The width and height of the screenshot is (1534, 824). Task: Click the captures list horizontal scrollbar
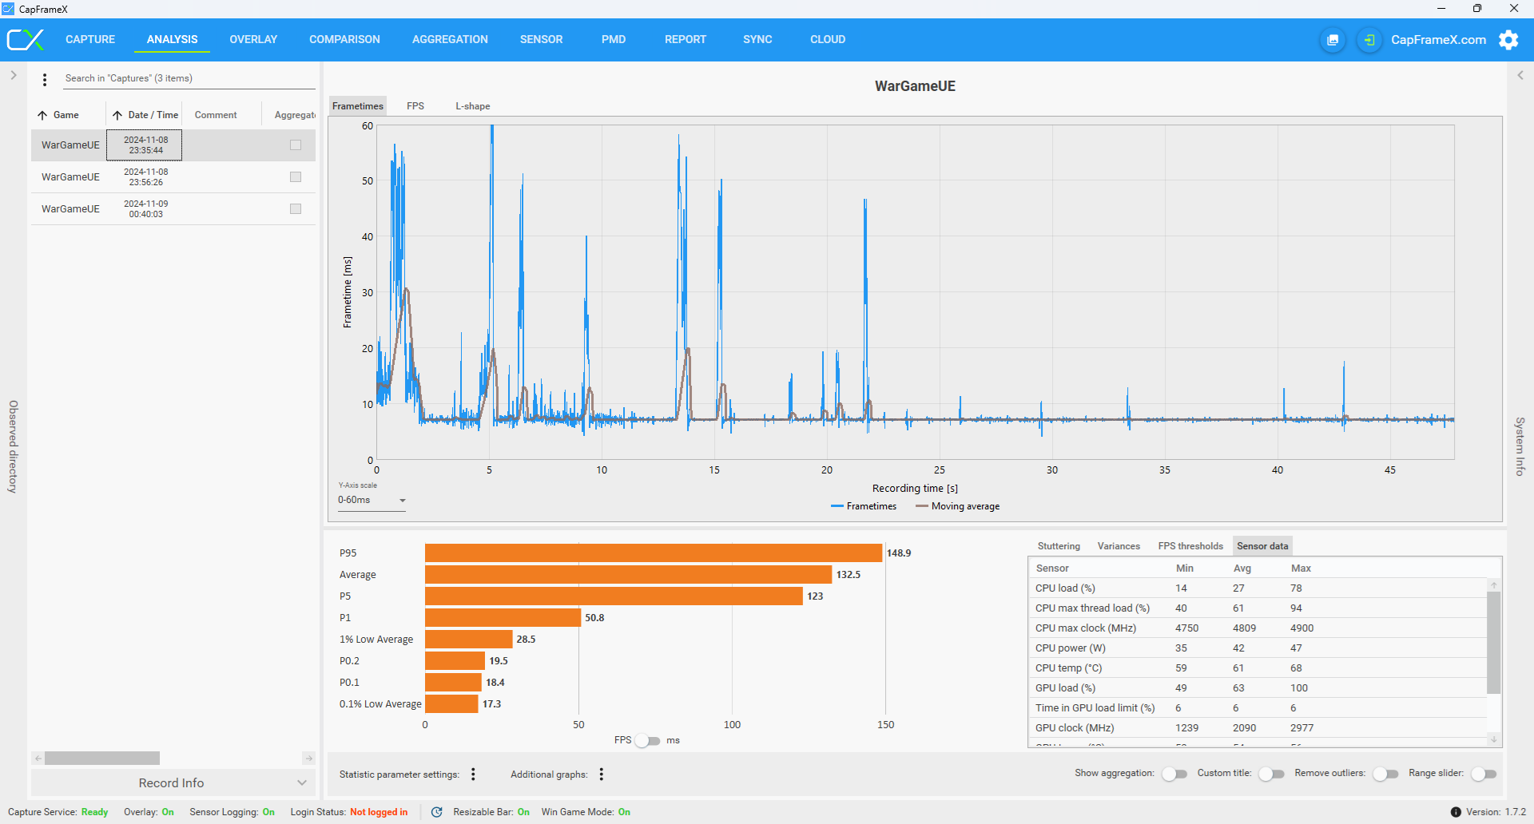102,758
